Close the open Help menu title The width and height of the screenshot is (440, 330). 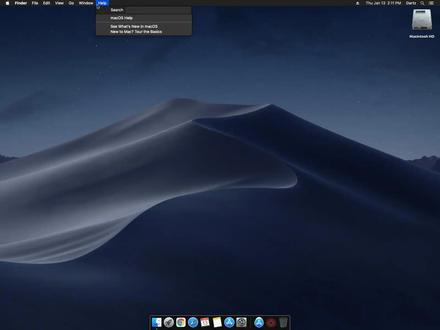tap(102, 3)
